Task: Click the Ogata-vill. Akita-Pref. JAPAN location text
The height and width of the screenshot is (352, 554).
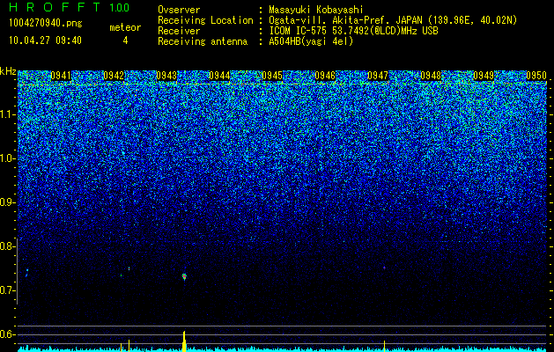Action: (x=393, y=20)
